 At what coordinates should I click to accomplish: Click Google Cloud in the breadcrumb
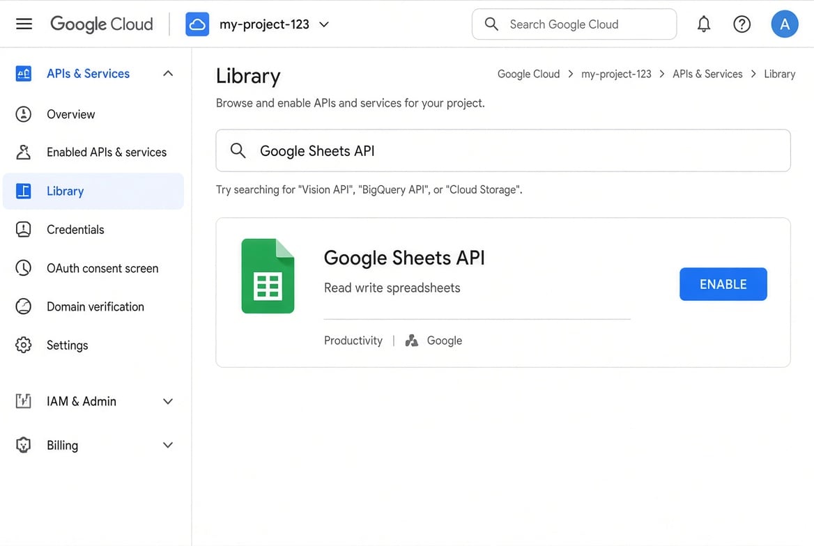pos(528,74)
